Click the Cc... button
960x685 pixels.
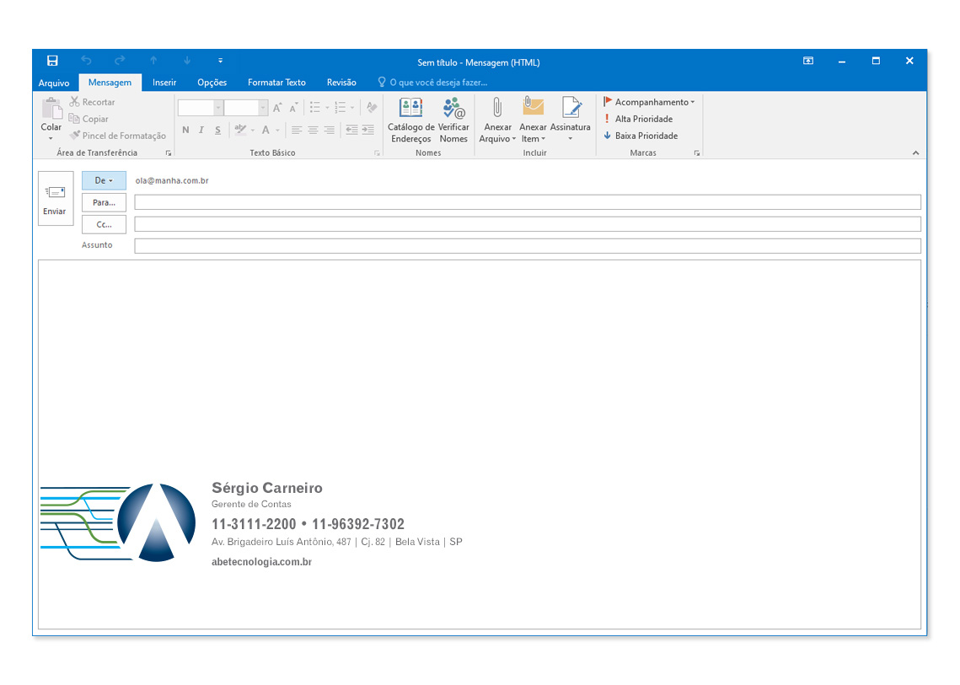click(104, 224)
